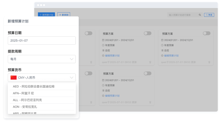Open the 种类 filter button in toolbar

[209, 15]
